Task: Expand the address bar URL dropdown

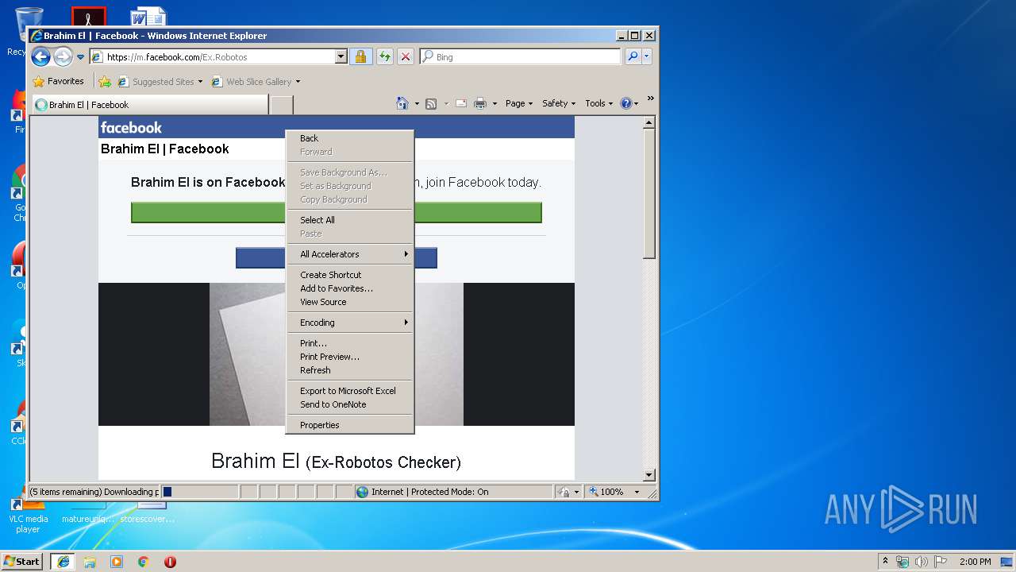Action: [341, 56]
